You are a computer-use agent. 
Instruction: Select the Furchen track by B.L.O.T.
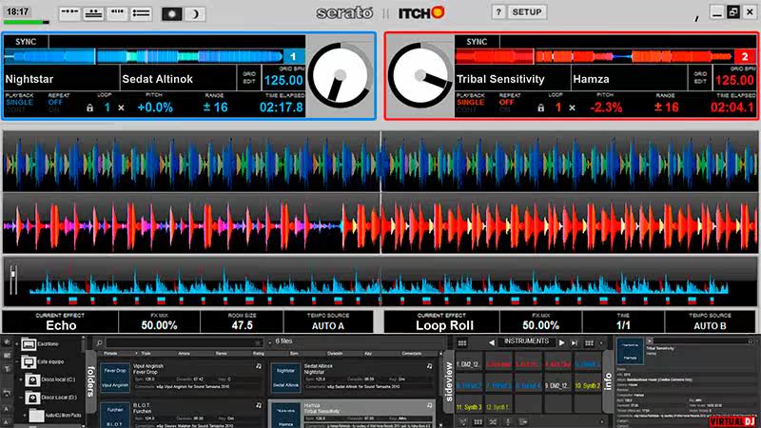(181, 415)
